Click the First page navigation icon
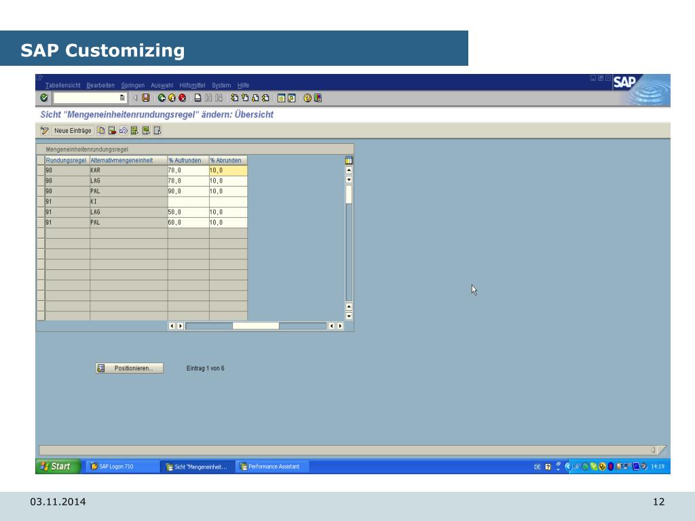 click(x=234, y=98)
